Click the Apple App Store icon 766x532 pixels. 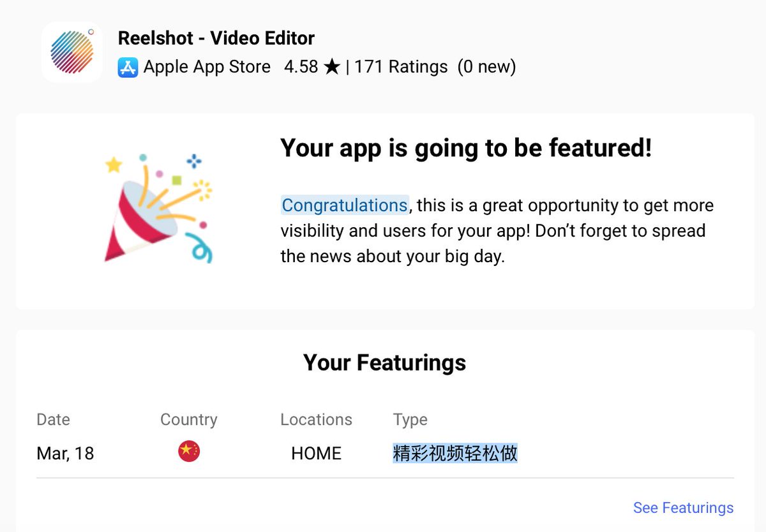[128, 67]
